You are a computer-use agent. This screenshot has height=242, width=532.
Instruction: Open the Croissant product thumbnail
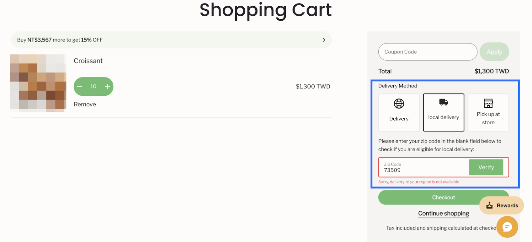pyautogui.click(x=38, y=83)
